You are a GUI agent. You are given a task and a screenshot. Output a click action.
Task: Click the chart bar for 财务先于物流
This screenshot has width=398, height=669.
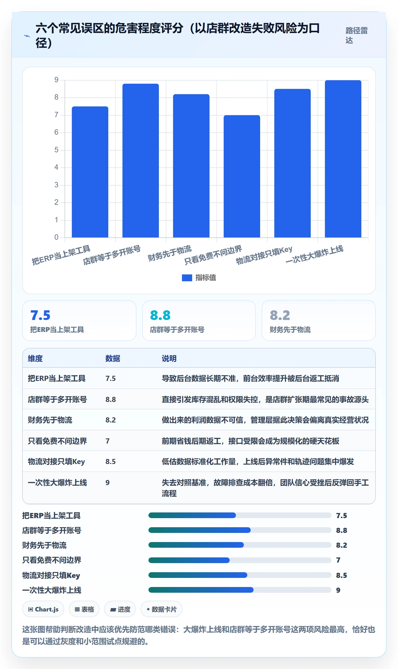pos(191,166)
